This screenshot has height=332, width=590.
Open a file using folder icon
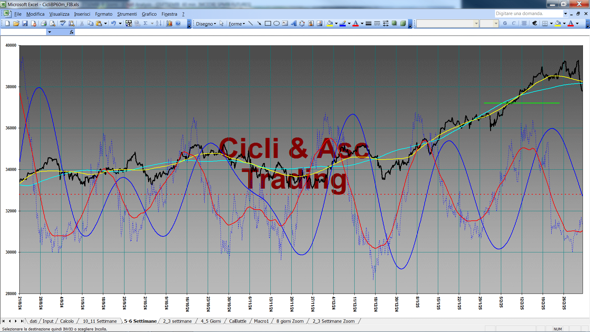(x=16, y=23)
